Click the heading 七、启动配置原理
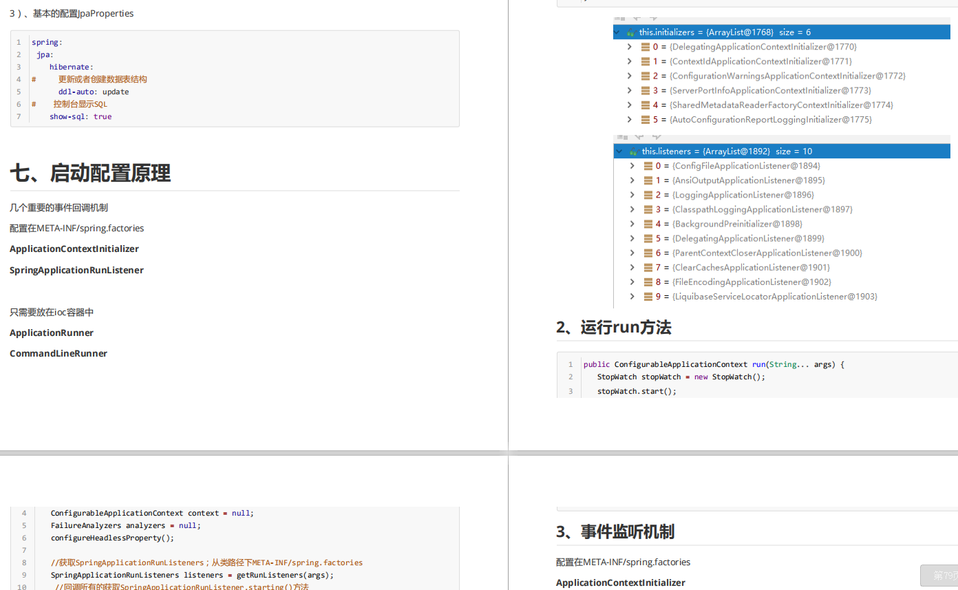Screen dimensions: 958x590 (x=90, y=173)
